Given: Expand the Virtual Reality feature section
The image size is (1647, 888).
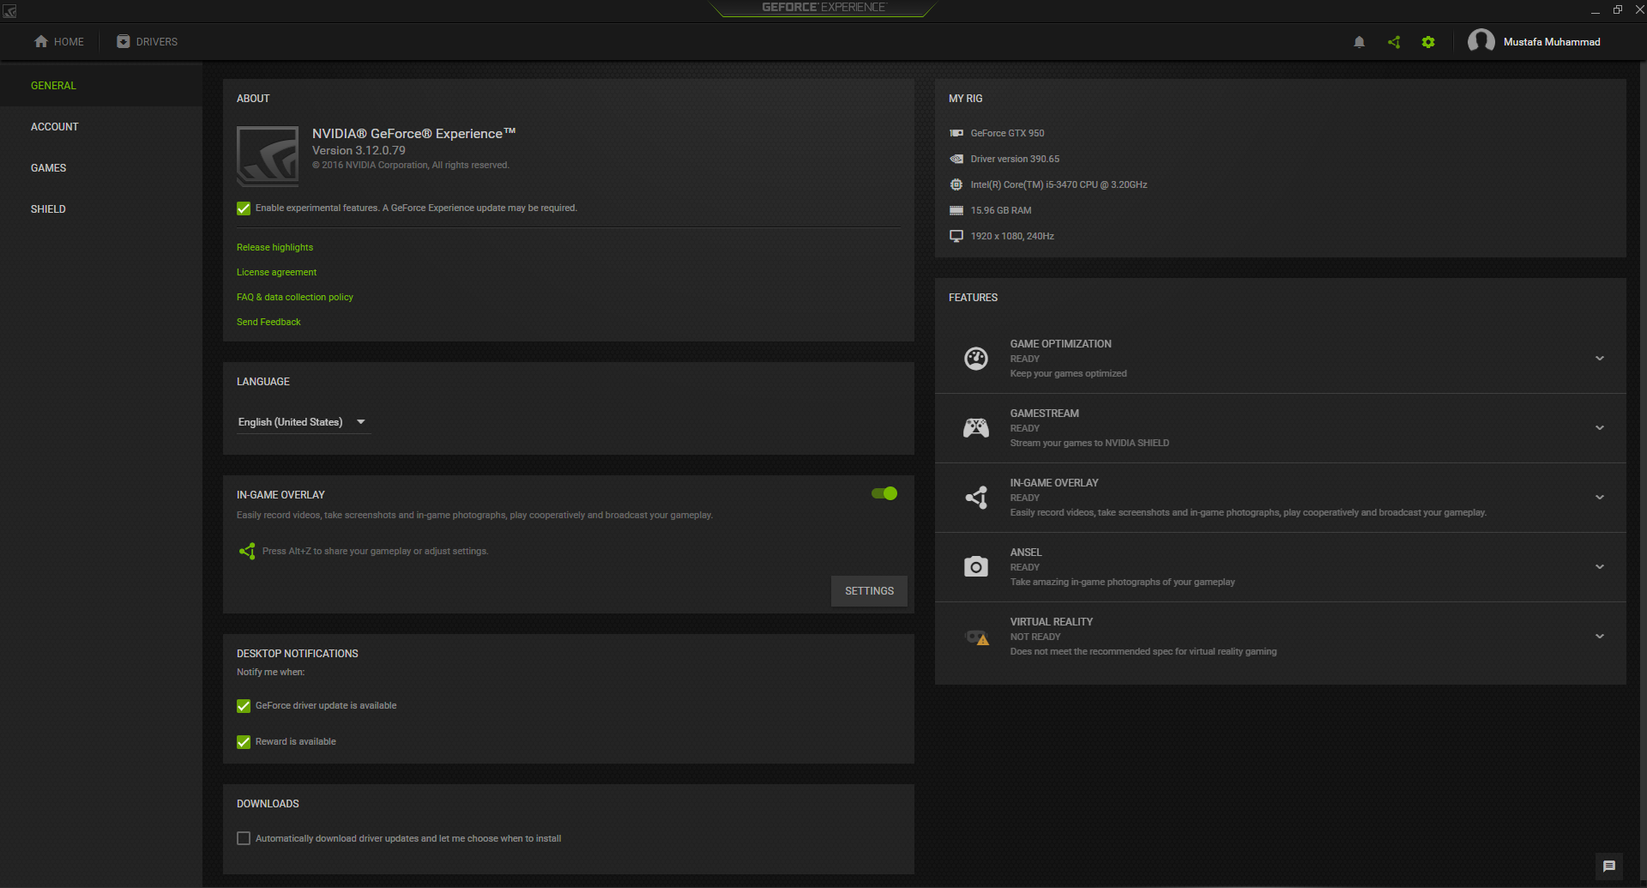Looking at the screenshot, I should tap(1600, 637).
